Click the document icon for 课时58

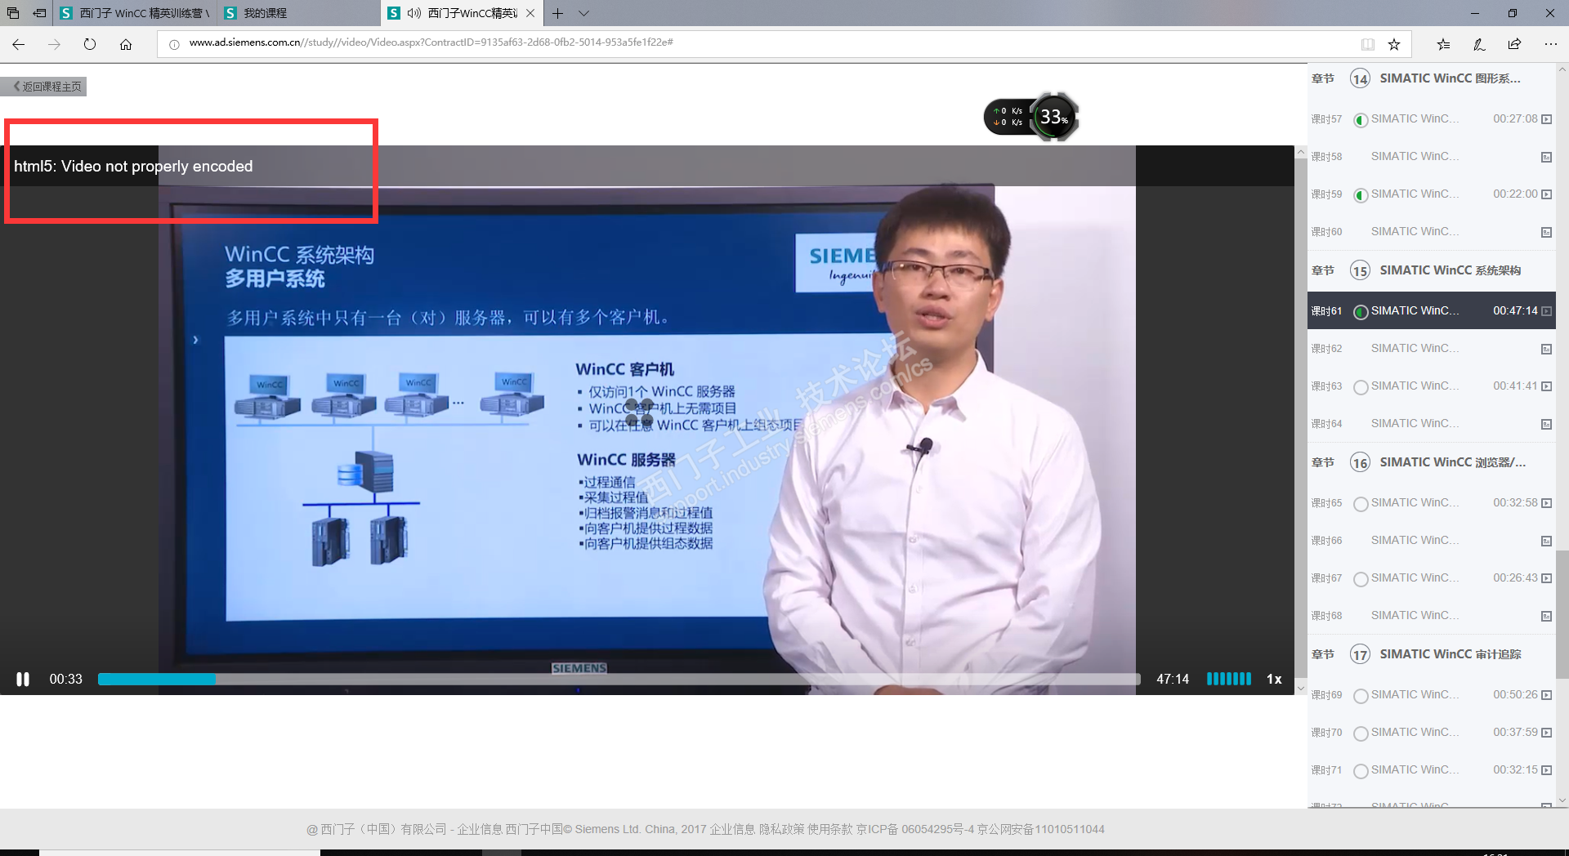coord(1546,157)
